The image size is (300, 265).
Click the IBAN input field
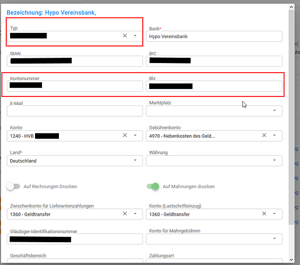75,61
